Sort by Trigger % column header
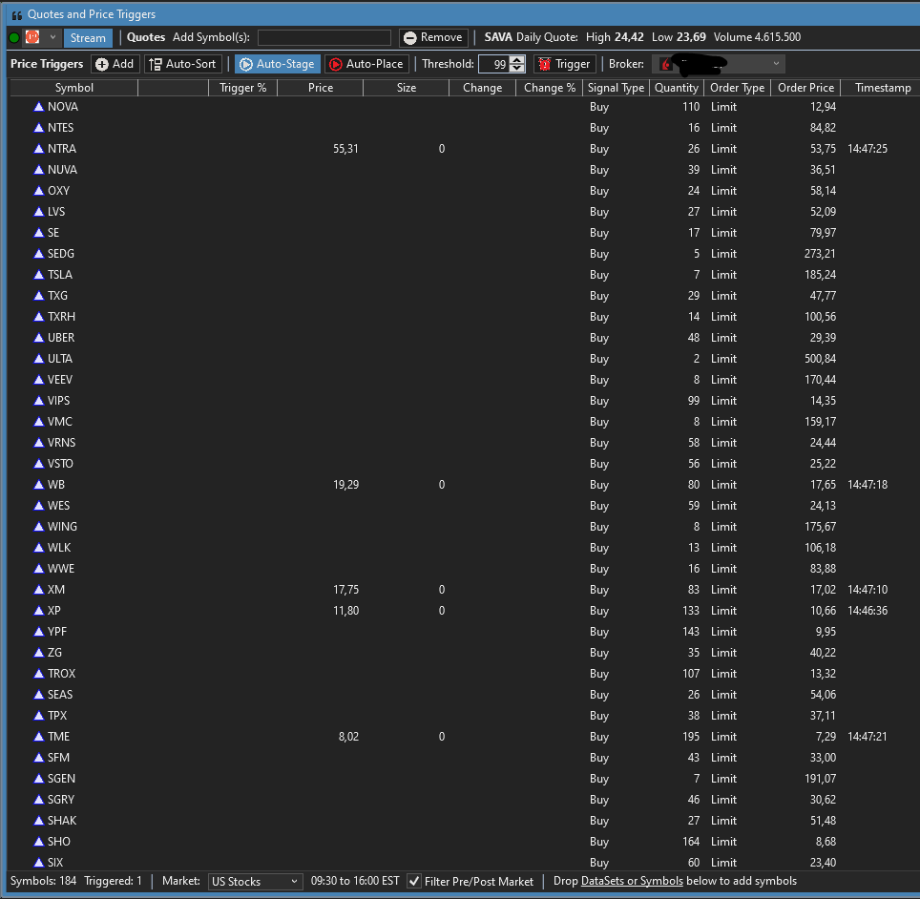920x899 pixels. point(243,88)
